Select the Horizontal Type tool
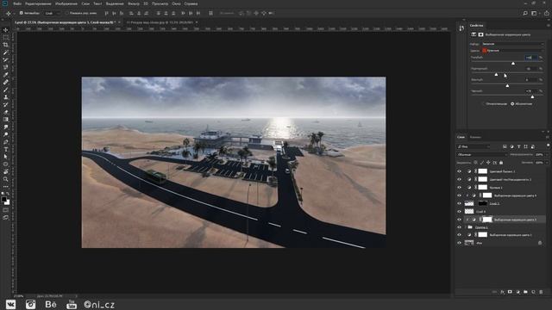 click(6, 149)
